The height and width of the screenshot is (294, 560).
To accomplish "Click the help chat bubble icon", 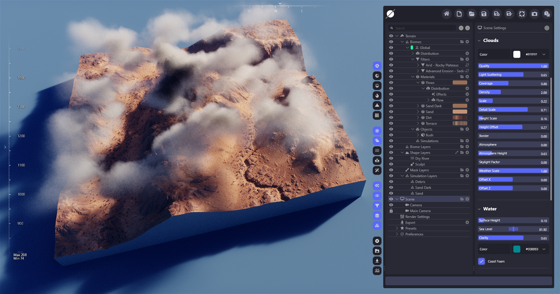I will [x=547, y=14].
